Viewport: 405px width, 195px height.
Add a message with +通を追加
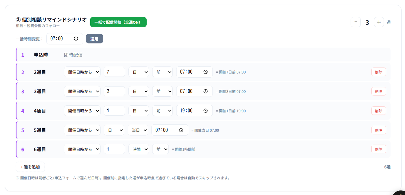point(30,167)
